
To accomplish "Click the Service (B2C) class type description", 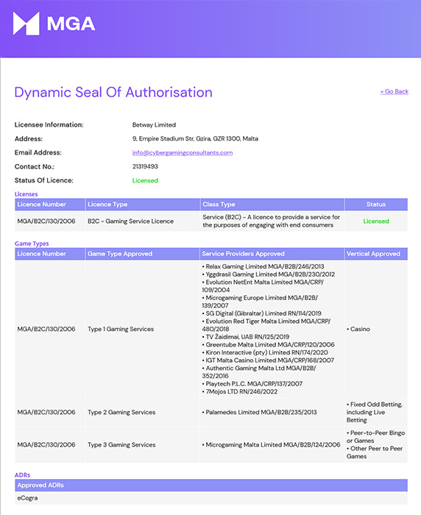I will [271, 221].
